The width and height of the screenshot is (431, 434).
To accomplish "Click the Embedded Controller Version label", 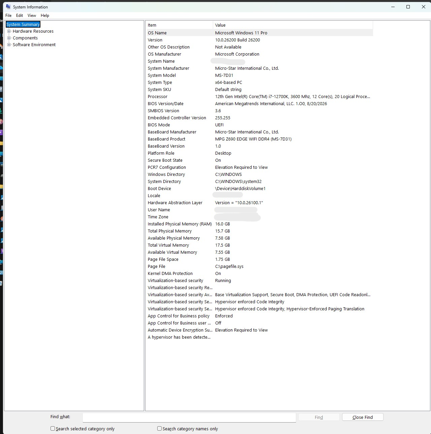I will point(177,118).
